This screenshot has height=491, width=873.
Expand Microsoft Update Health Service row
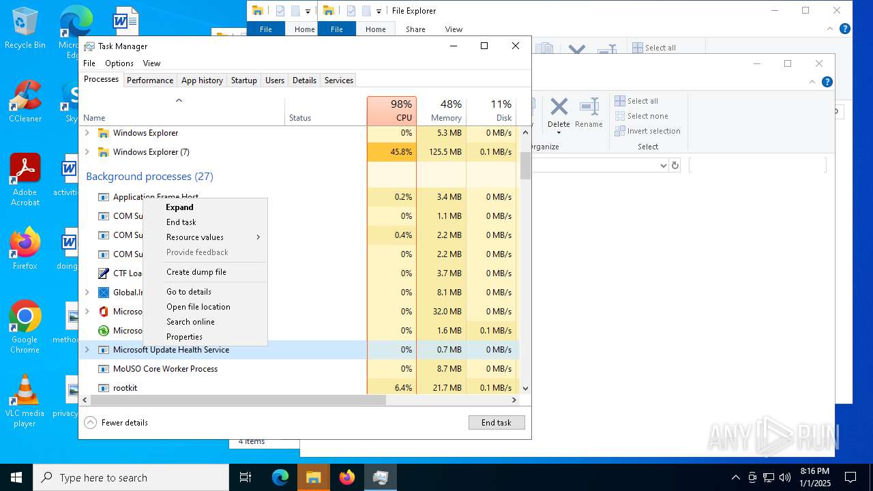coord(87,350)
